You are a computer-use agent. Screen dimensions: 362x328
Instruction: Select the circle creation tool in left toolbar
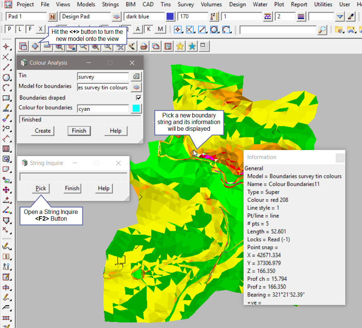point(6,78)
